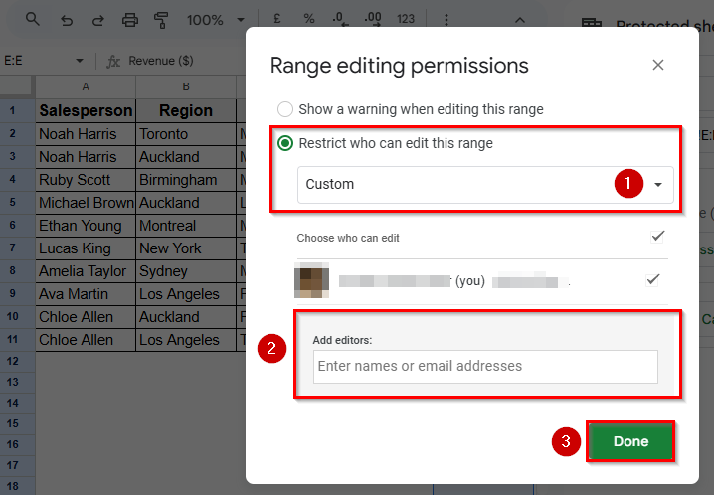The height and width of the screenshot is (495, 714).
Task: Open the 100% zoom level dropdown
Action: tap(212, 20)
